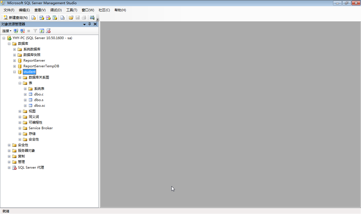Click the Analysis Services MDX Query icon
The width and height of the screenshot is (361, 214).
coord(41,17)
